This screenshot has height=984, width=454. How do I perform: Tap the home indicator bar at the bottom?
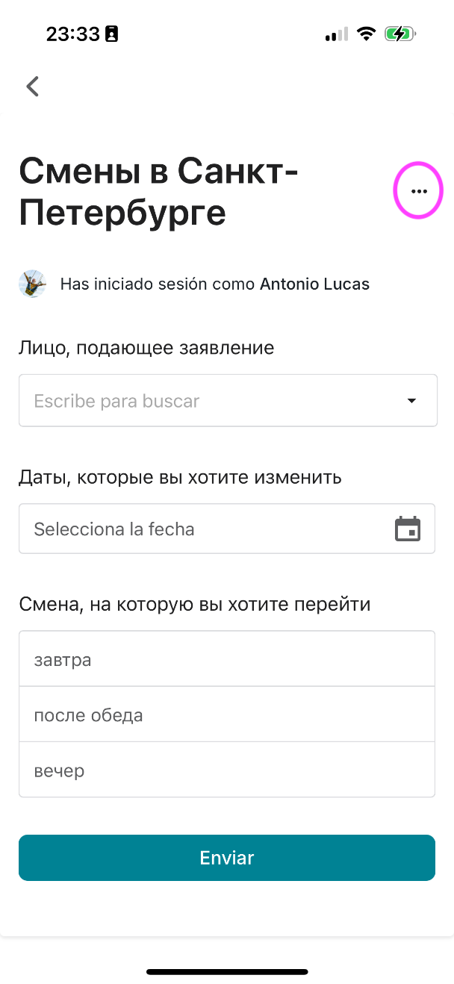(227, 972)
